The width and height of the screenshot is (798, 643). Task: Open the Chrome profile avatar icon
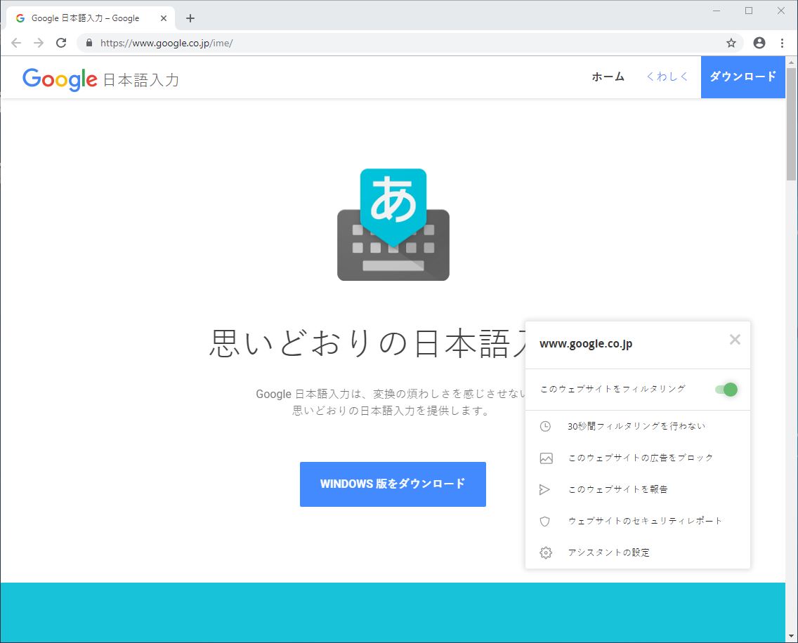(x=759, y=43)
